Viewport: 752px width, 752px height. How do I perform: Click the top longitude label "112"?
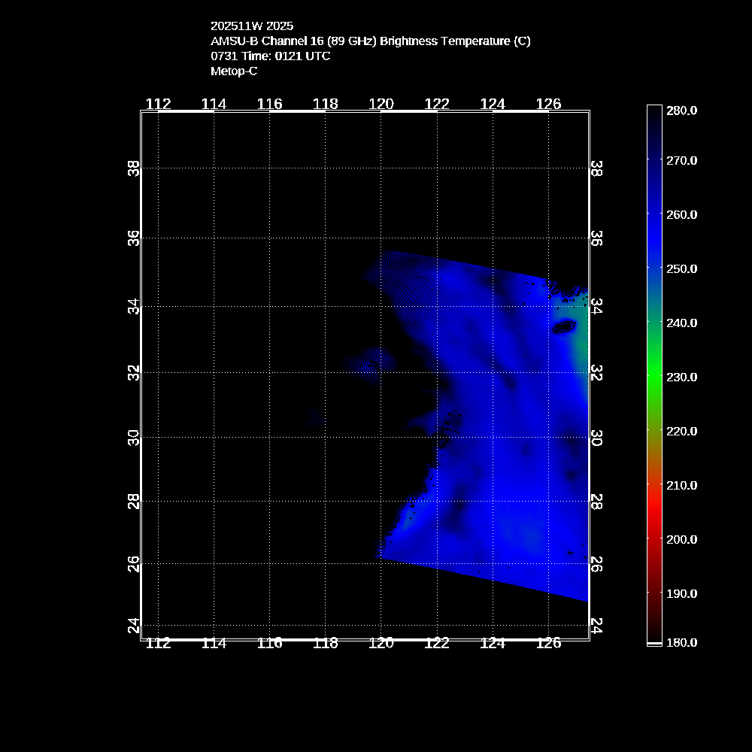[x=158, y=104]
